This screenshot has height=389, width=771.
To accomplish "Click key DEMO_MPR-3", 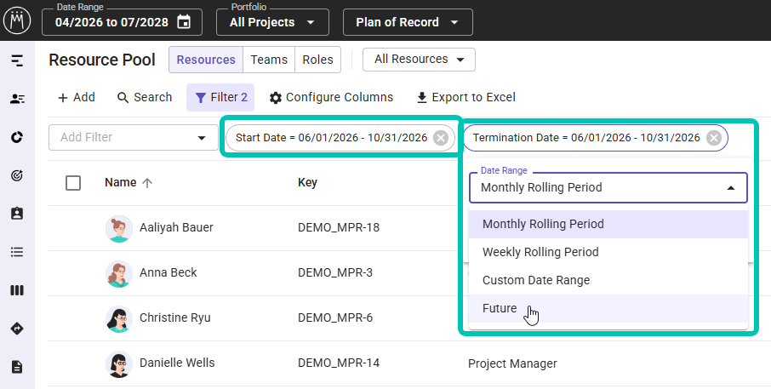I will (335, 272).
